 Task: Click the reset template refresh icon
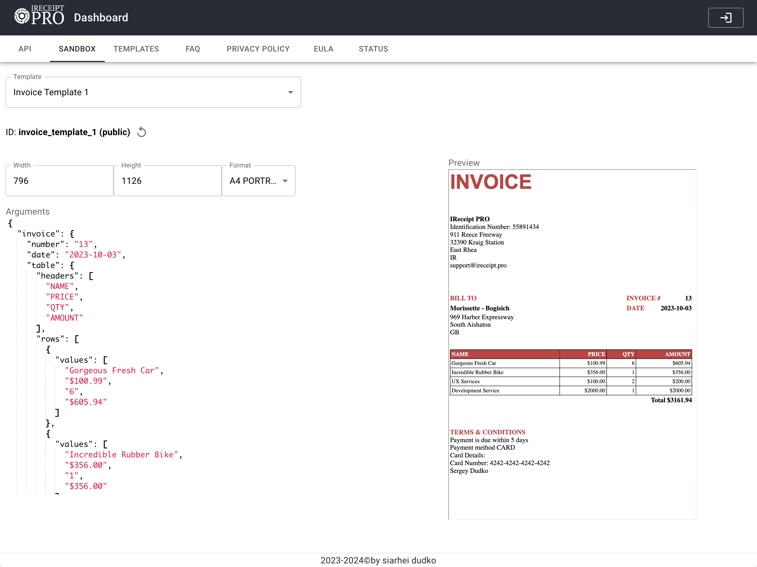(142, 132)
